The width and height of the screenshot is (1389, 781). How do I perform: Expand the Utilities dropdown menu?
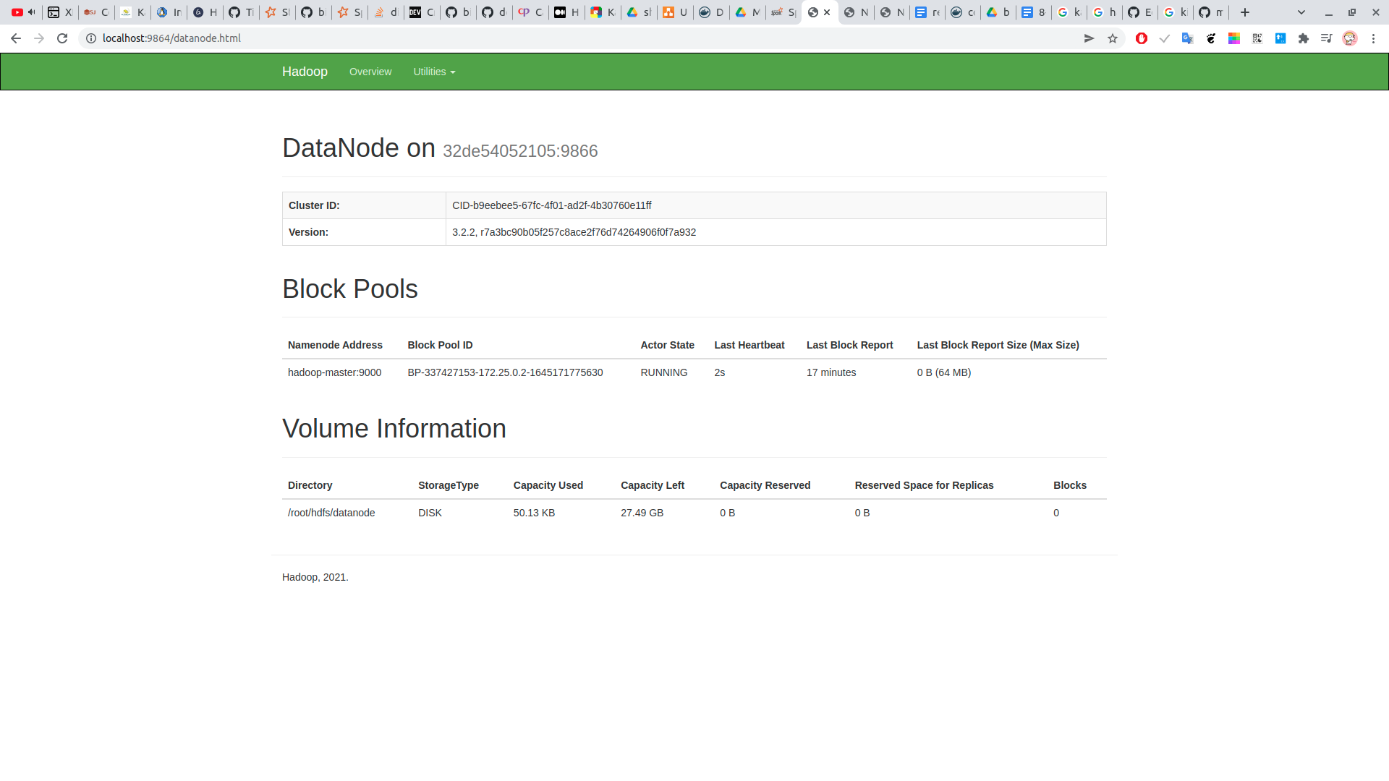pos(434,72)
